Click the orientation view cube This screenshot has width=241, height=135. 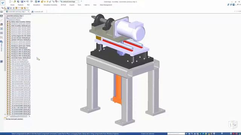point(233,124)
